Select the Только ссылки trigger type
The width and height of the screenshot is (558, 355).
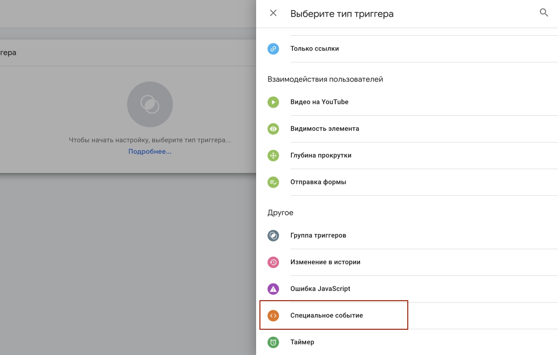pos(314,49)
